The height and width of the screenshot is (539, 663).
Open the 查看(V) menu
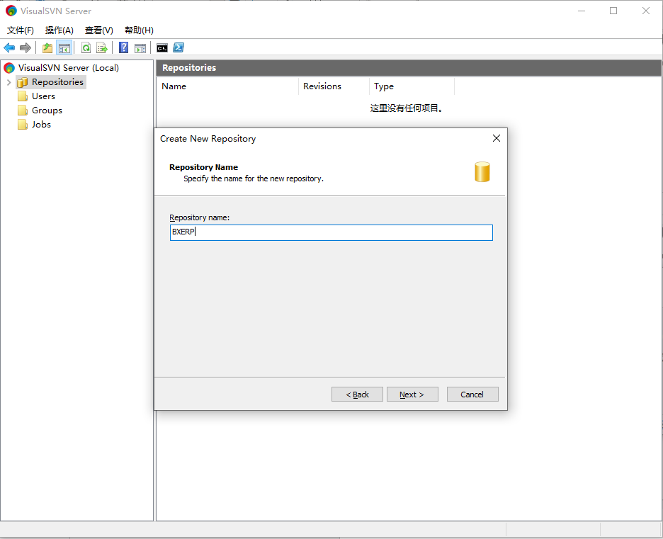click(x=99, y=30)
